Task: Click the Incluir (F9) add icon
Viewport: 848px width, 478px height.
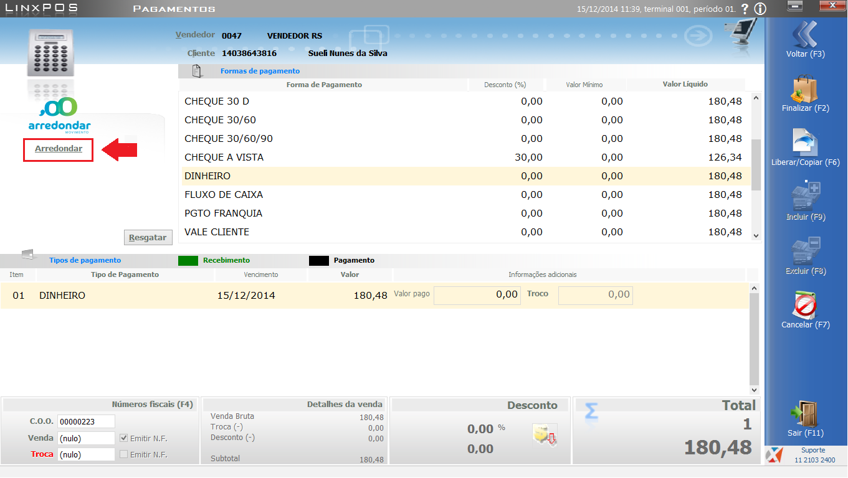Action: (806, 196)
